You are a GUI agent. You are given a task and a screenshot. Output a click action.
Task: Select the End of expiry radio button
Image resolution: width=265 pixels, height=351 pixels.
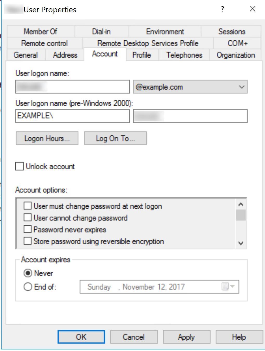pos(28,287)
